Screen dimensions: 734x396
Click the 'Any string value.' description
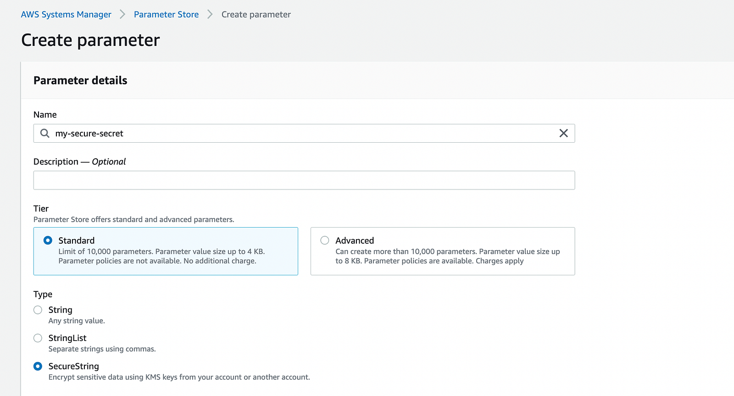pos(77,321)
